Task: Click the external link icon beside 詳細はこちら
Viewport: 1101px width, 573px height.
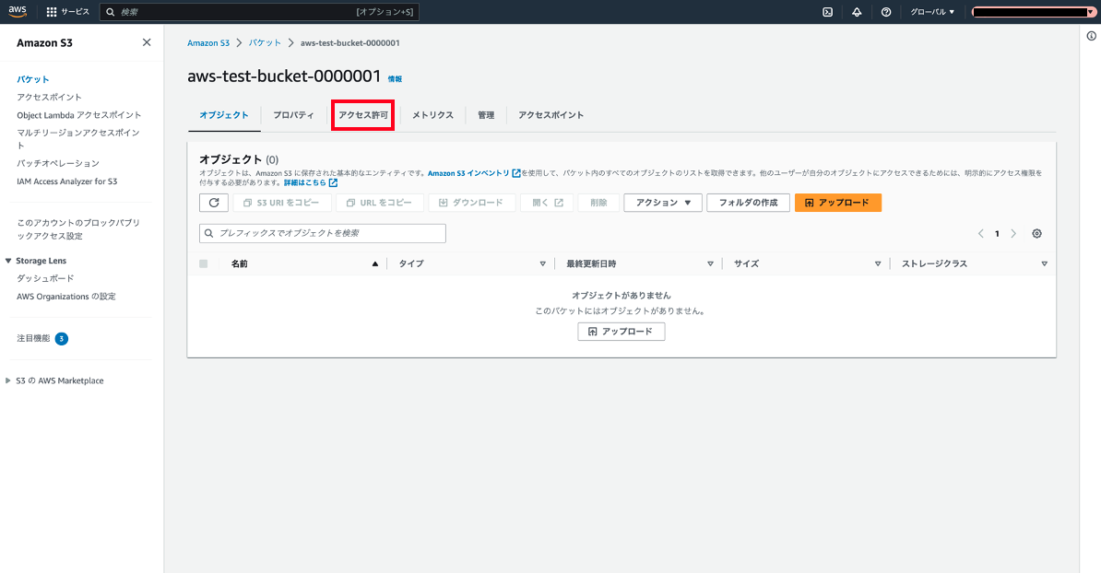Action: click(x=334, y=183)
